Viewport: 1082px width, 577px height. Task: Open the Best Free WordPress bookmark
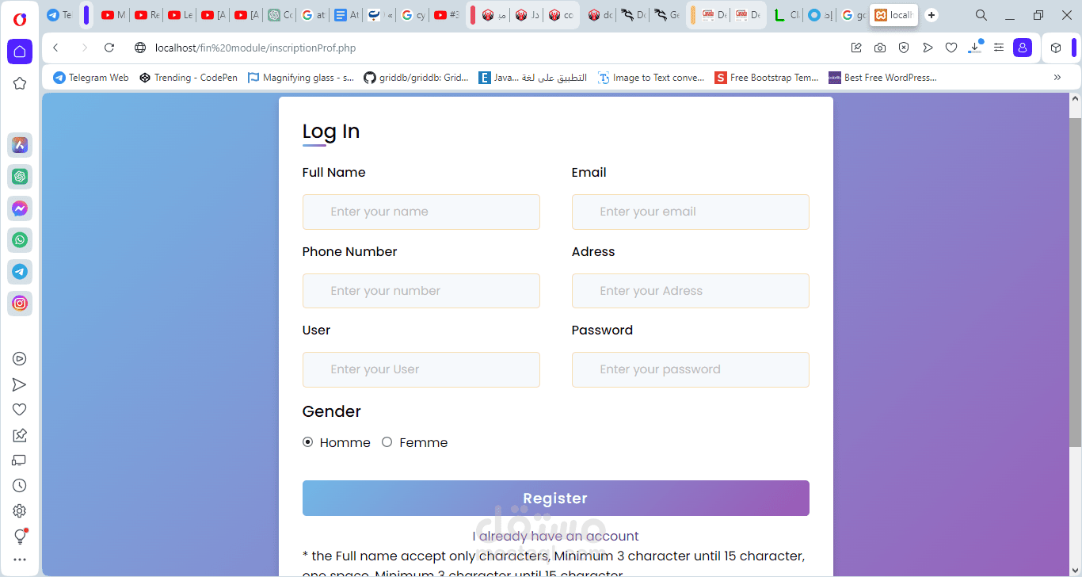pyautogui.click(x=882, y=78)
